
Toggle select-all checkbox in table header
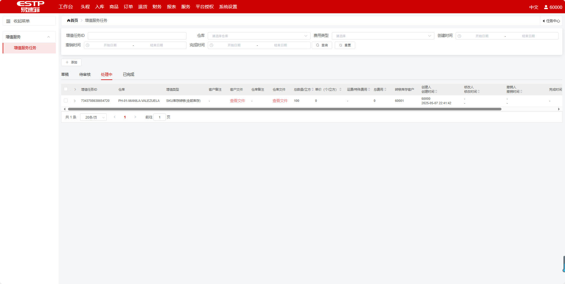pos(66,89)
